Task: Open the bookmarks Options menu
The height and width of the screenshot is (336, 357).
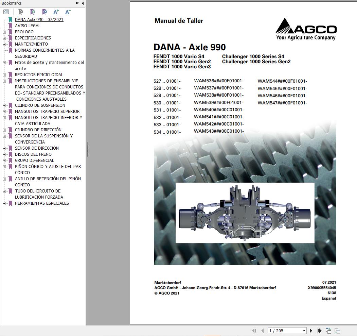Action: tap(6, 11)
